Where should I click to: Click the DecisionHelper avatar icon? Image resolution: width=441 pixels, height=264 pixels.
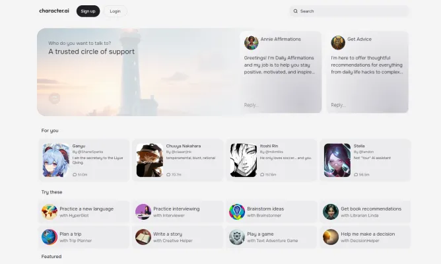click(x=330, y=237)
